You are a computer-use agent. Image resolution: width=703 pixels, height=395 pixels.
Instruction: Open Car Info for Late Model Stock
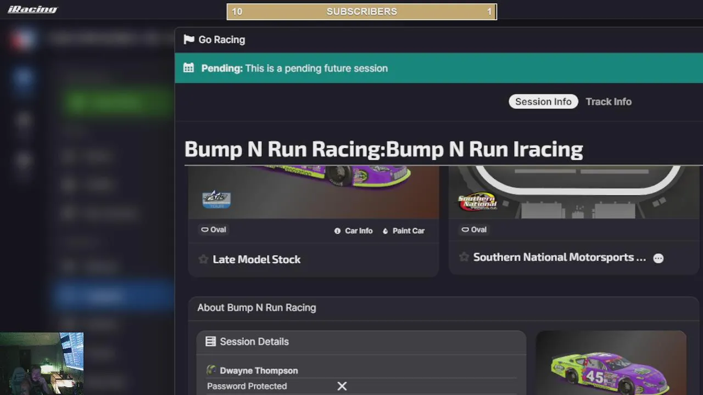[x=353, y=231]
